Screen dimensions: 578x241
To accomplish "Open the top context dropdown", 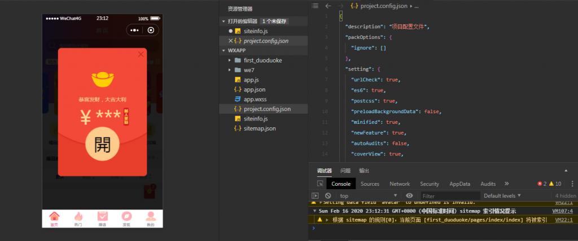I will [x=368, y=196].
